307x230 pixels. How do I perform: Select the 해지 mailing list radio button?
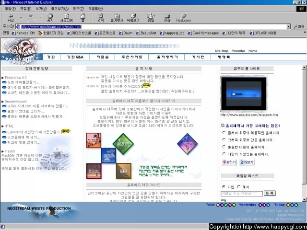(x=239, y=187)
